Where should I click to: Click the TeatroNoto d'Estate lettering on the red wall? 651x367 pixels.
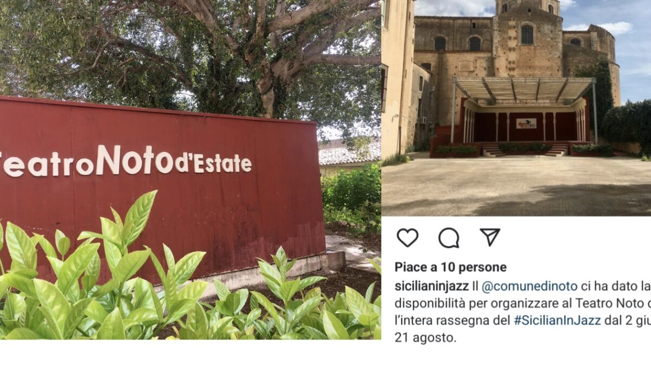(x=126, y=160)
